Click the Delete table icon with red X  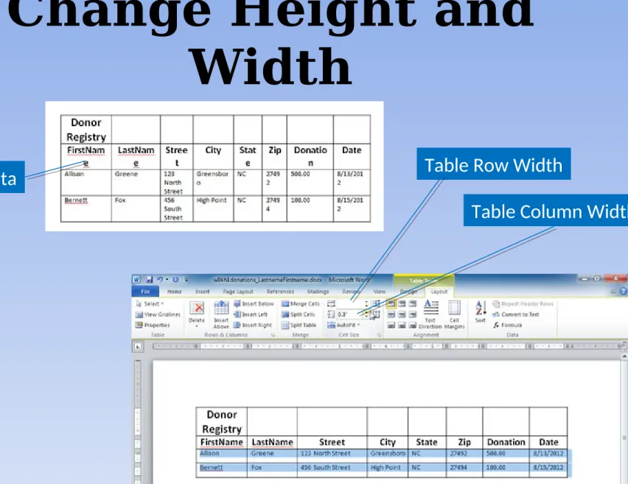pos(196,309)
